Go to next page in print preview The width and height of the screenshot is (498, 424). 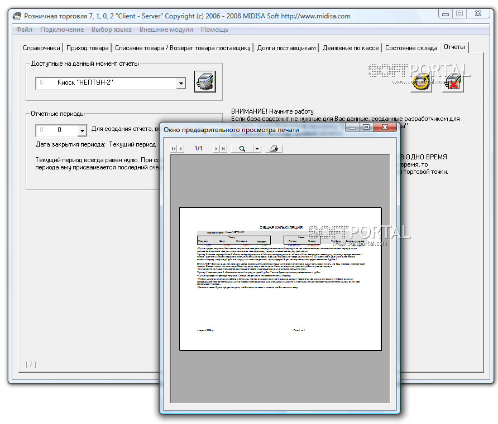click(x=216, y=149)
